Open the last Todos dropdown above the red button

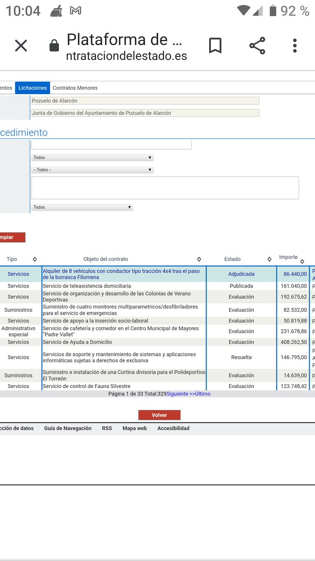click(x=82, y=207)
